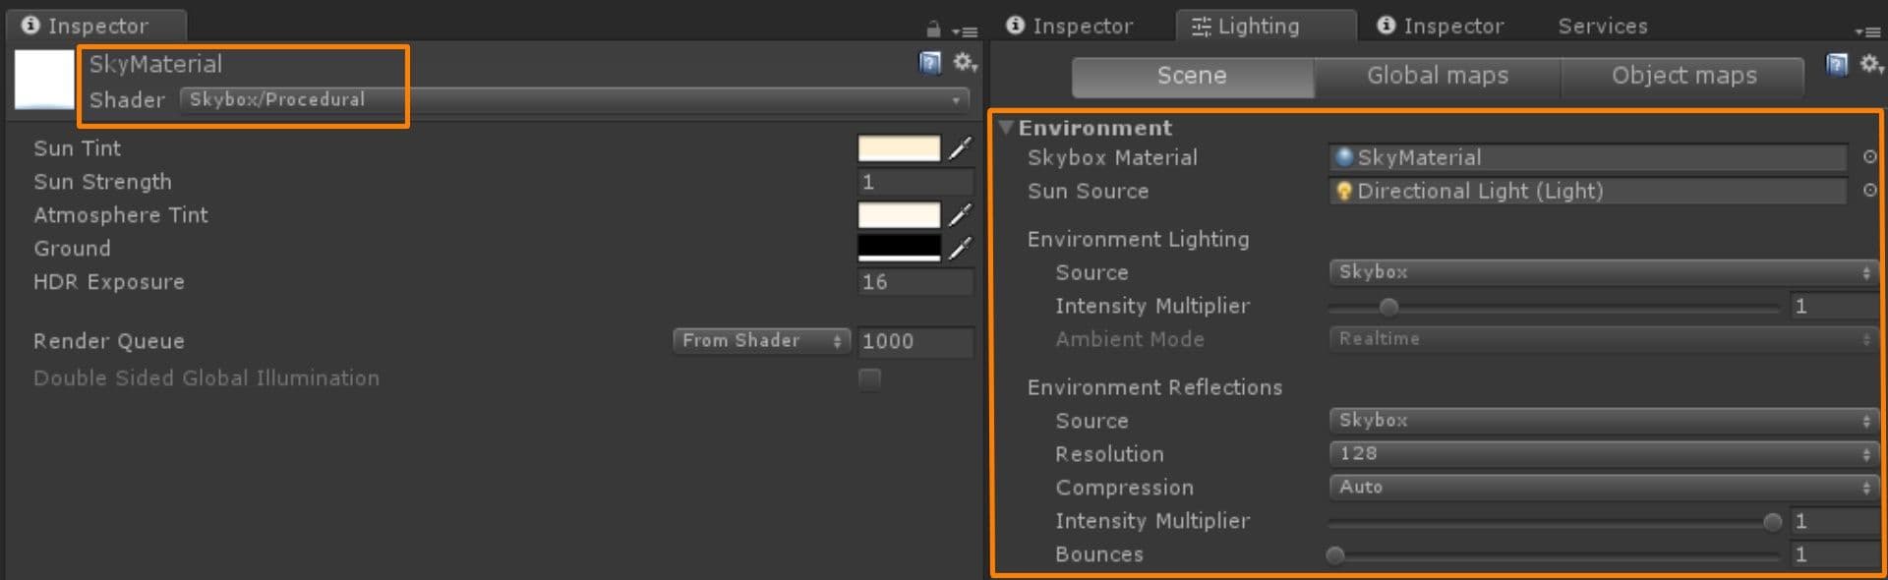This screenshot has width=1888, height=580.
Task: Toggle Double Sided Global Illumination checkbox
Action: coord(869,378)
